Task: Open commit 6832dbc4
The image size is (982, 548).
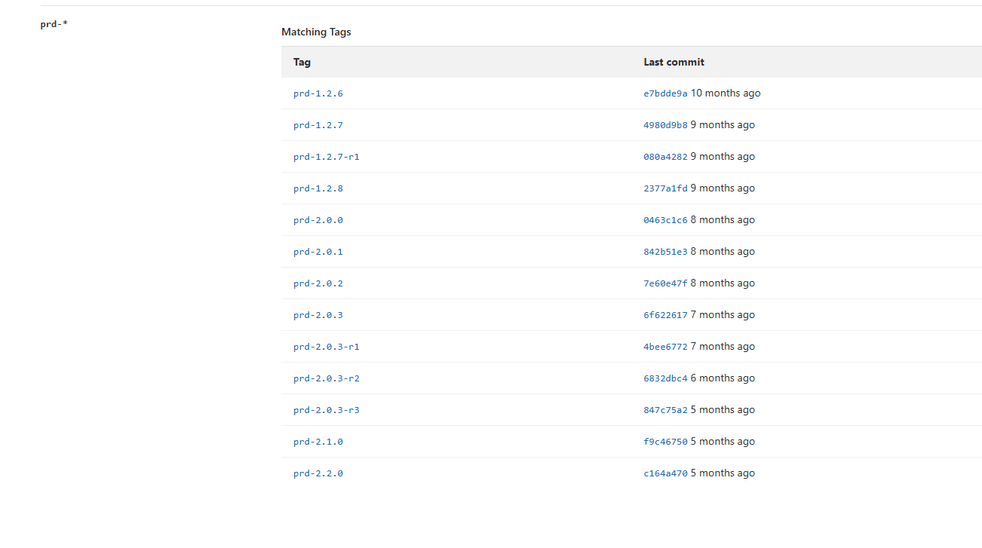Action: [665, 378]
